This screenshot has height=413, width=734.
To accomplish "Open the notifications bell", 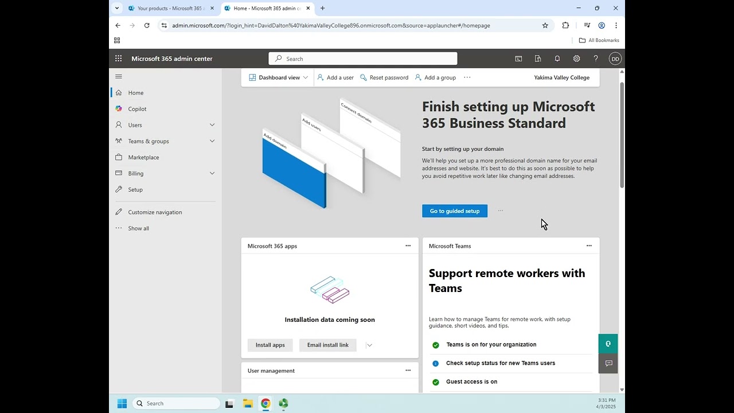I will point(557,59).
